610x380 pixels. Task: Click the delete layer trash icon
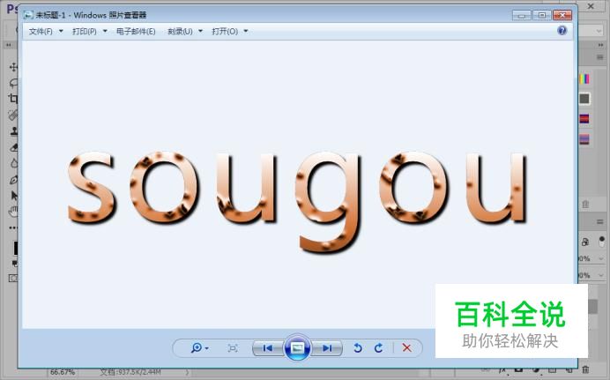pos(585,370)
